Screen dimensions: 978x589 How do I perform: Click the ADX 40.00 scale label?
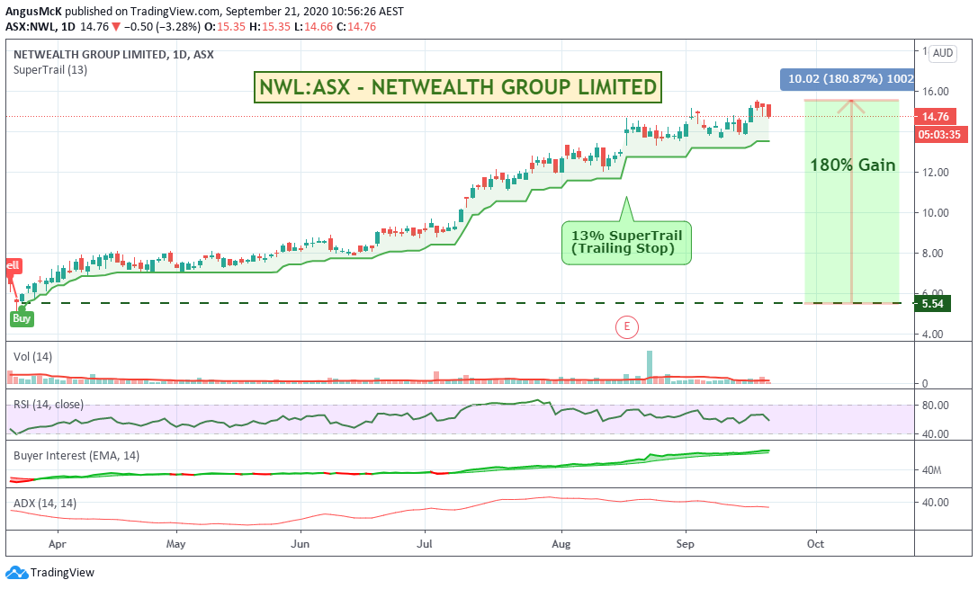[935, 503]
